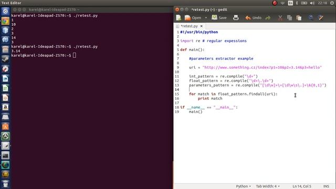The height and width of the screenshot is (189, 336).
Task: Create a new document in gedit
Action: pyautogui.click(x=178, y=18)
